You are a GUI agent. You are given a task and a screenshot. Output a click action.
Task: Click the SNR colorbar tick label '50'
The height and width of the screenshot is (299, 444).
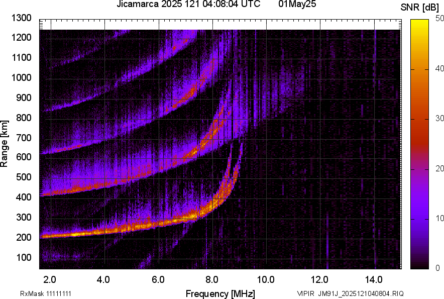click(439, 19)
